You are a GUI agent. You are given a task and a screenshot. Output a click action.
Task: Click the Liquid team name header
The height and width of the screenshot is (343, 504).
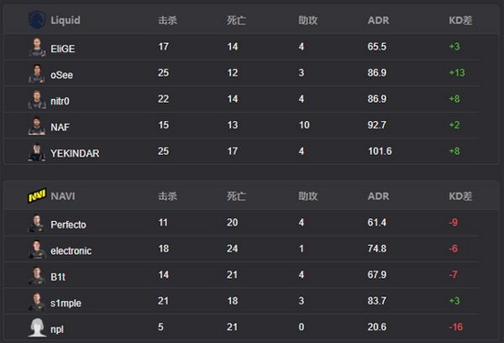click(65, 20)
